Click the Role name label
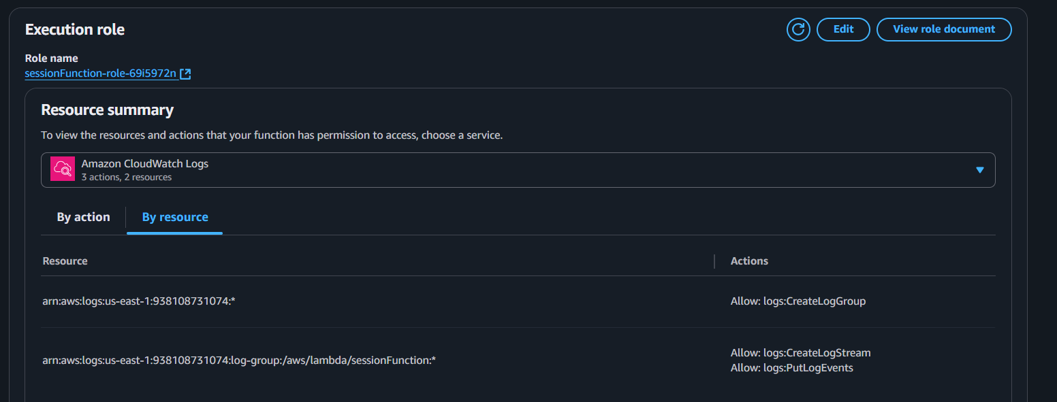The height and width of the screenshot is (402, 1057). point(52,58)
